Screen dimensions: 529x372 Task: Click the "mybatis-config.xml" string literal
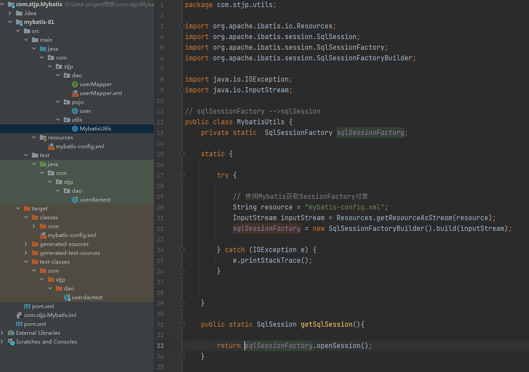coord(345,207)
